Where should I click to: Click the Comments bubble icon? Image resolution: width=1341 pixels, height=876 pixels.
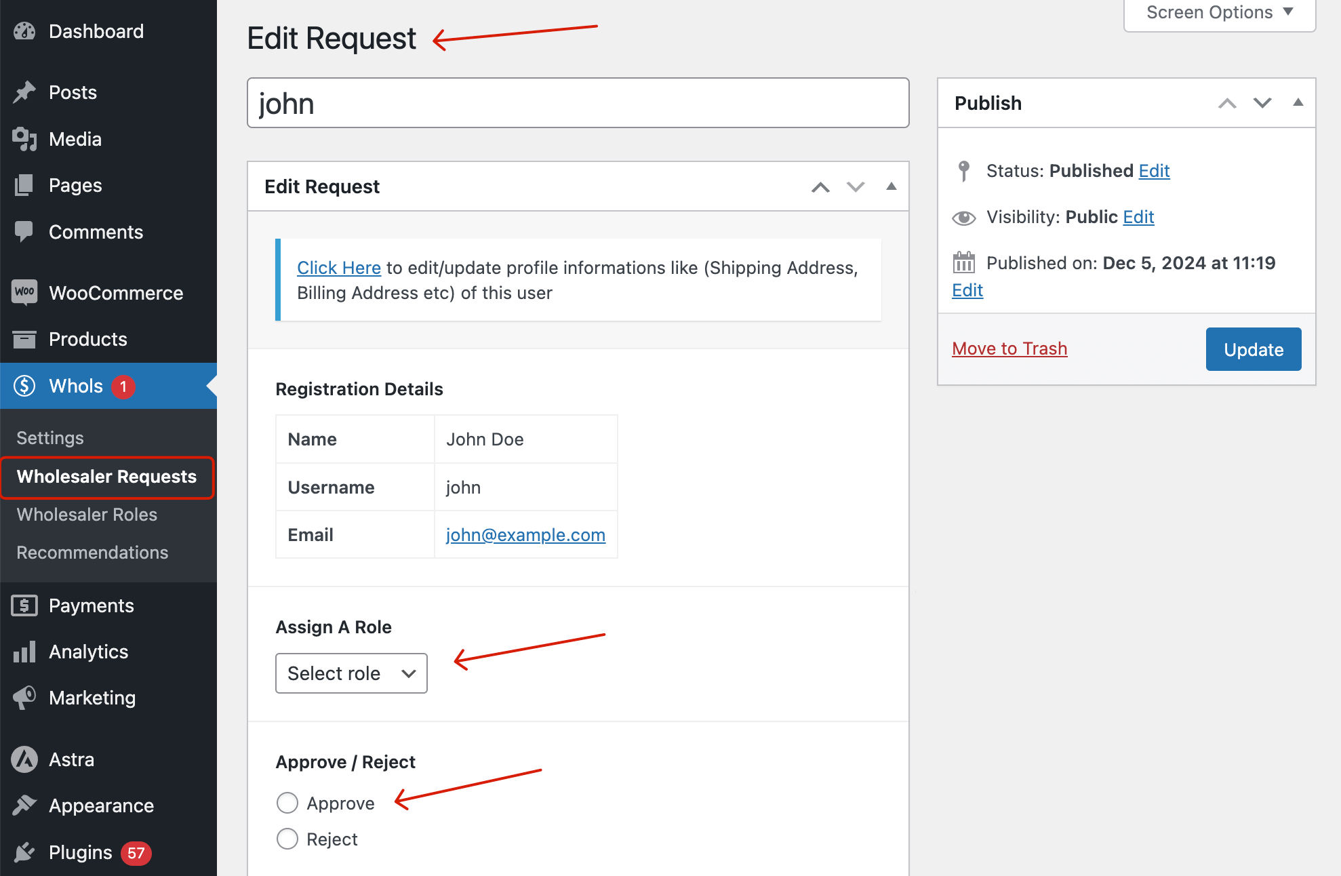24,232
